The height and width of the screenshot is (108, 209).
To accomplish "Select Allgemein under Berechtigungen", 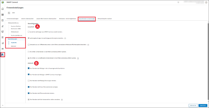I will click(14, 42).
